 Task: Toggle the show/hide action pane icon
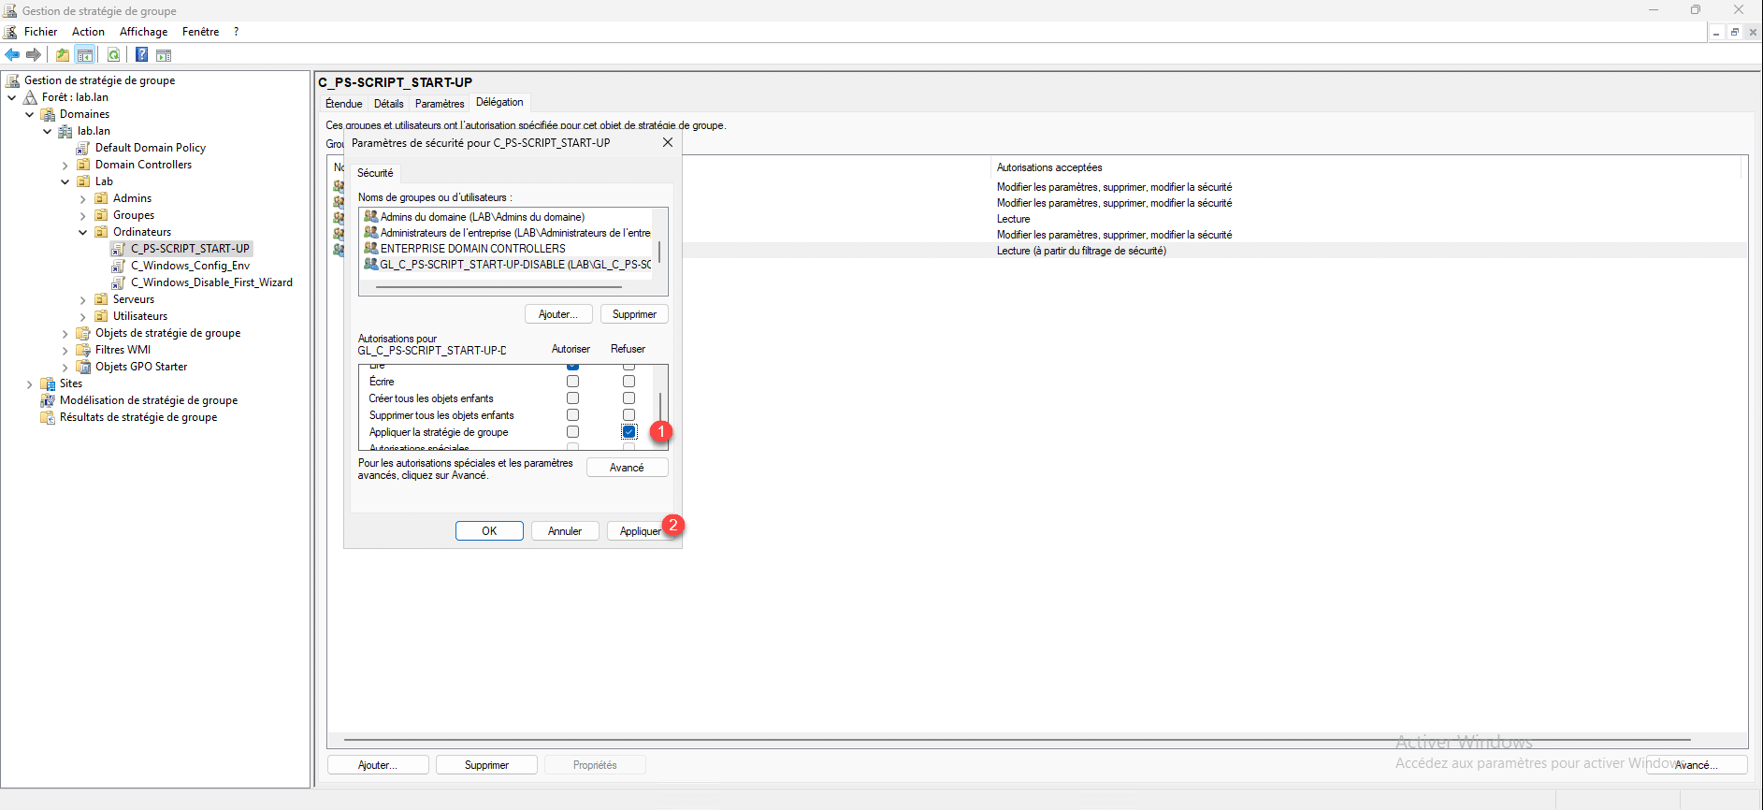tap(164, 54)
